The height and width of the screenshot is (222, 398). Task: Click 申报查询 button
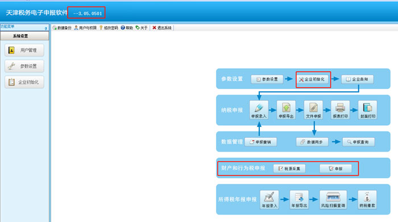tap(359, 142)
